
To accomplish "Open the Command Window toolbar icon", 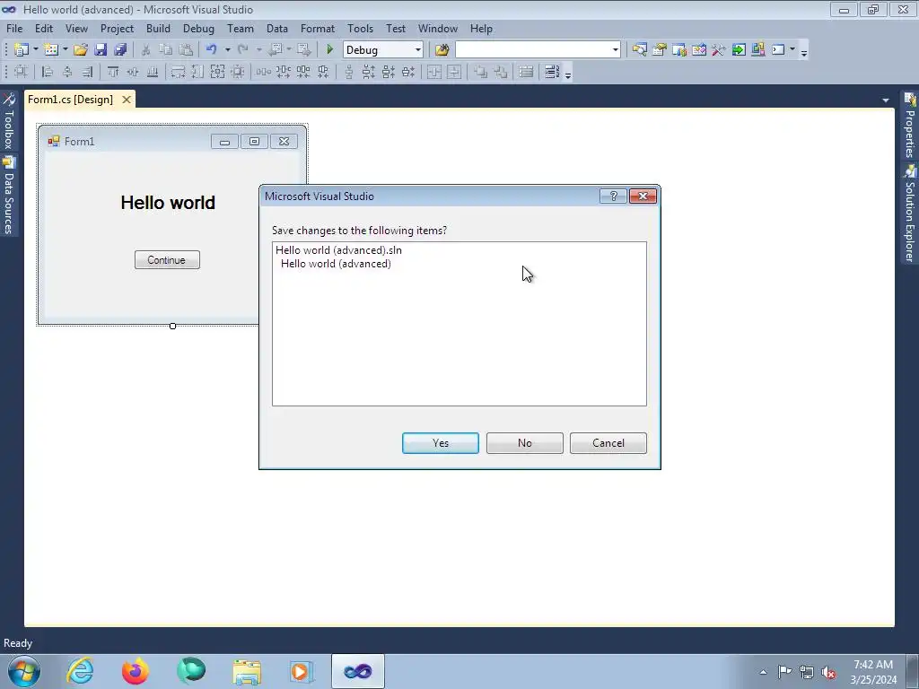I will [778, 50].
